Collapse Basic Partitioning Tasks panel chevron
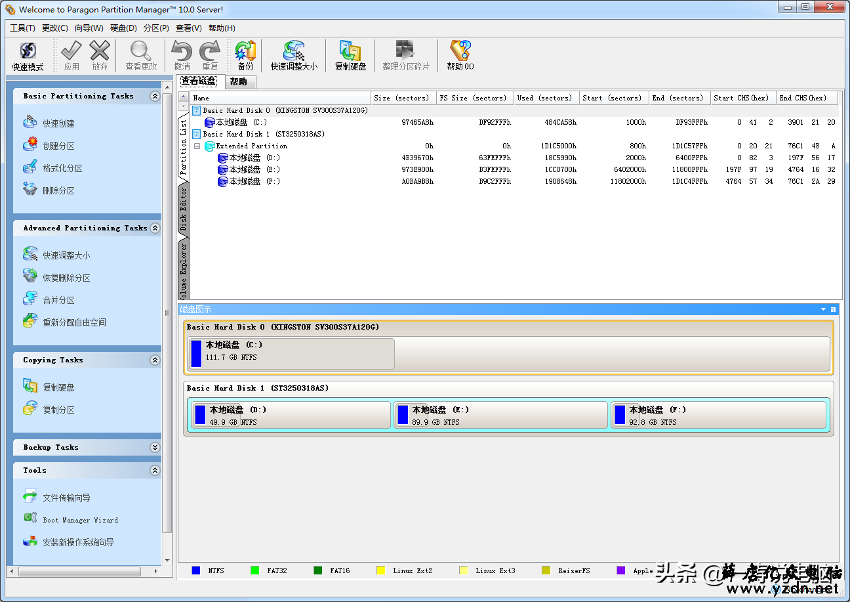This screenshot has width=850, height=602. (155, 97)
